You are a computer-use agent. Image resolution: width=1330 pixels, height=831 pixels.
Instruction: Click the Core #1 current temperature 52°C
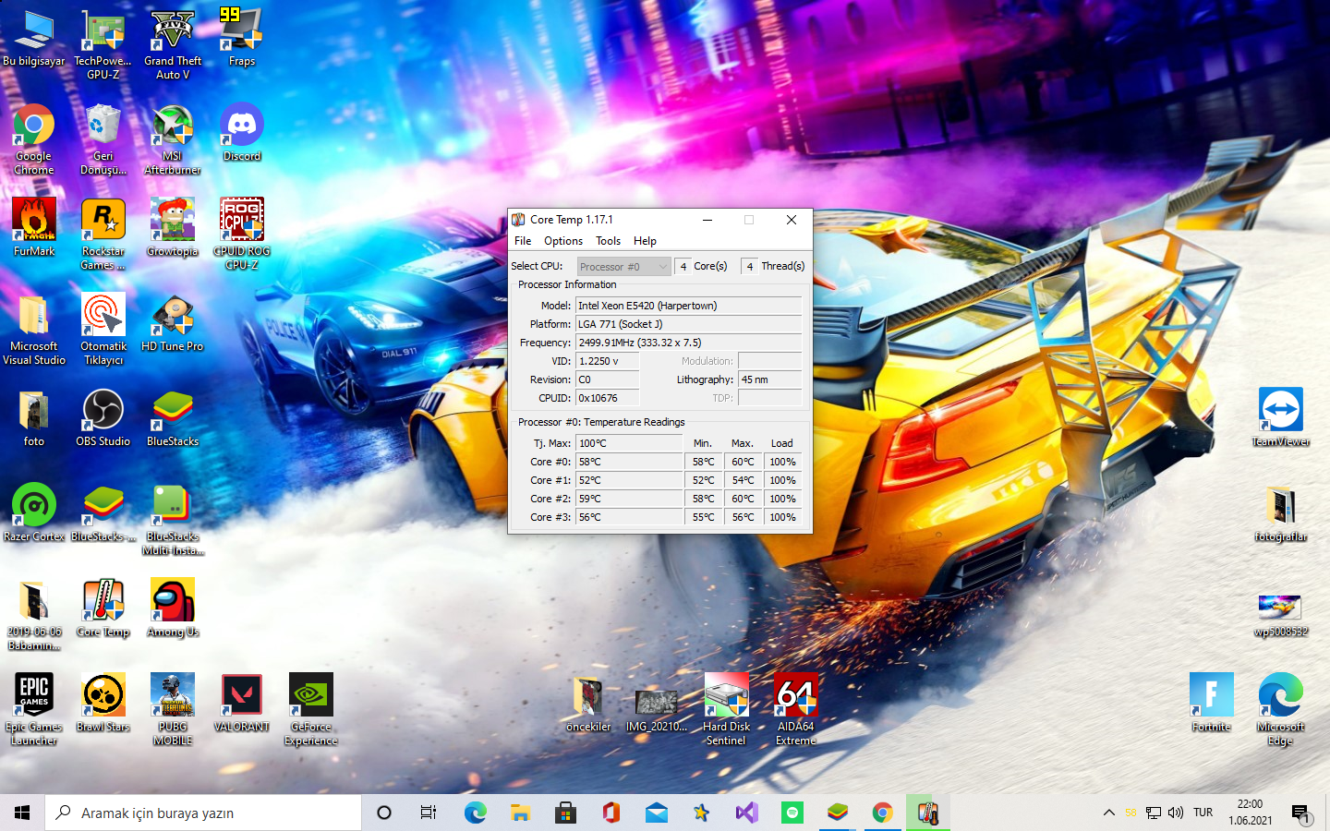pyautogui.click(x=630, y=480)
